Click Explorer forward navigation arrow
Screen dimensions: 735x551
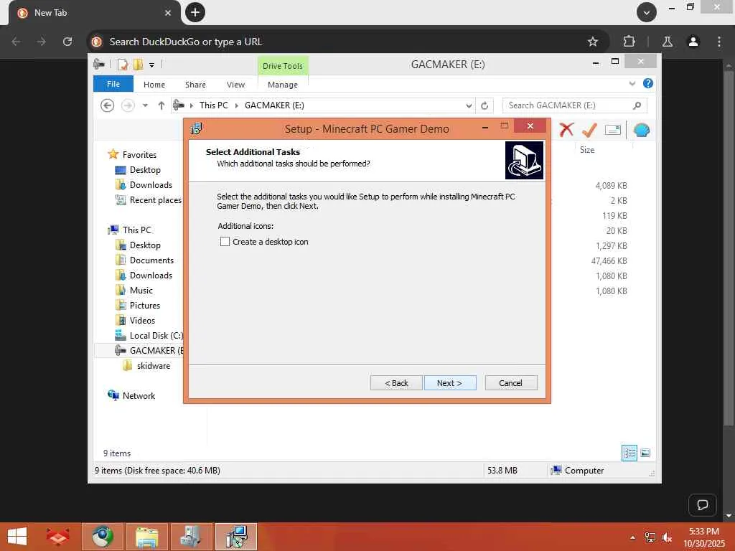click(128, 105)
